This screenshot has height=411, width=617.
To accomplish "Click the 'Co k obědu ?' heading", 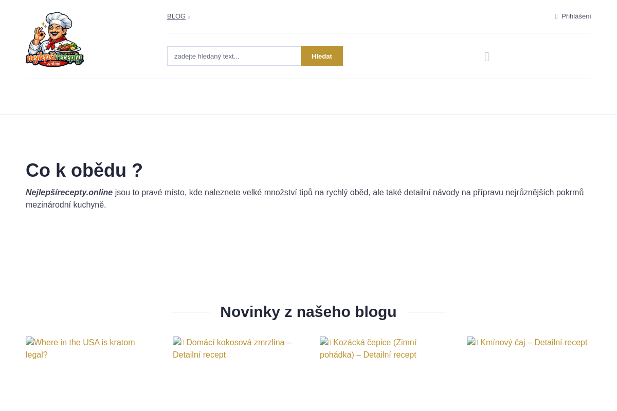I will tap(84, 170).
